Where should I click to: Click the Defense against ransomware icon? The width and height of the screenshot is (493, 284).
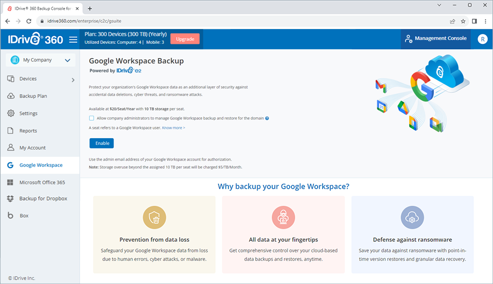[x=412, y=217]
